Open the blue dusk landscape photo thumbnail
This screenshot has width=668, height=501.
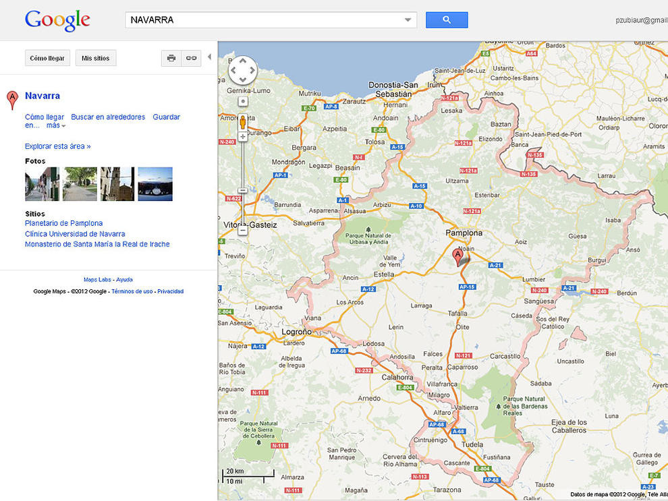pyautogui.click(x=155, y=184)
